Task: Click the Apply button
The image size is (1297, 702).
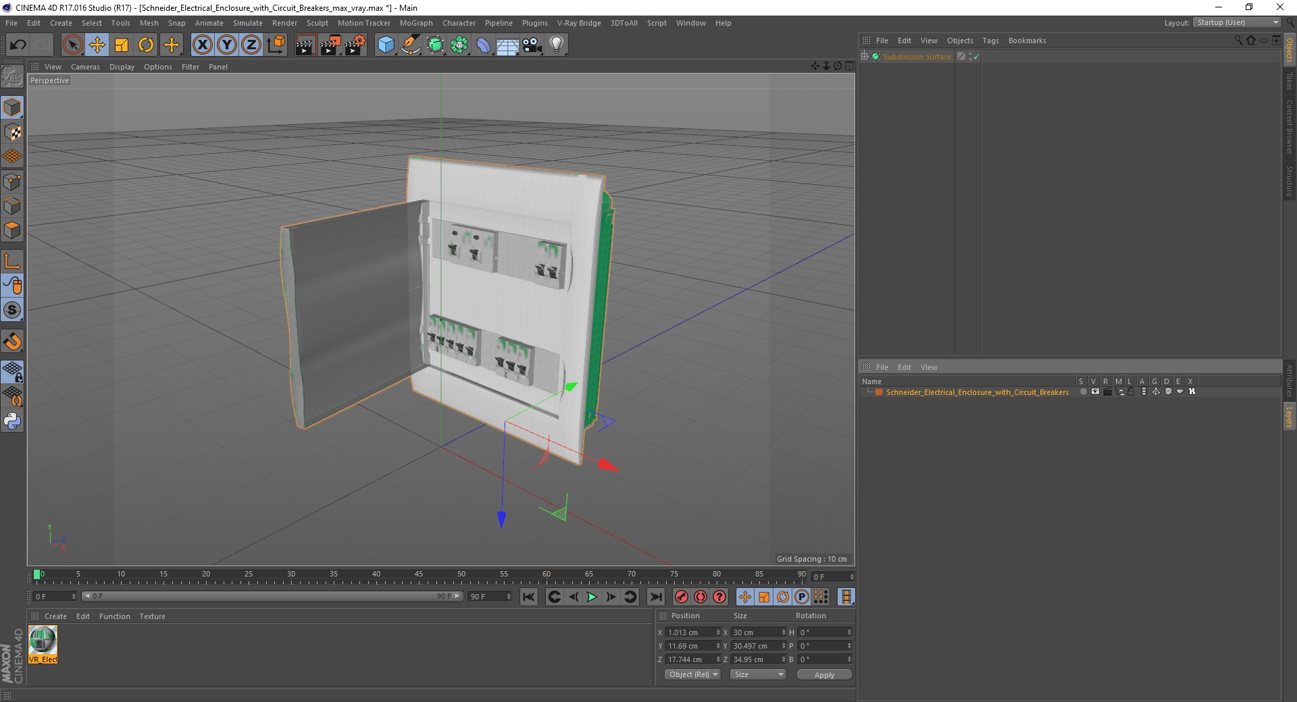Action: tap(824, 675)
